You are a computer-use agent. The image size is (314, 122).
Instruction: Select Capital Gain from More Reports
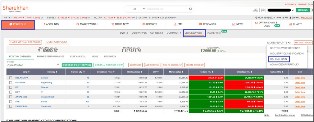click(x=278, y=59)
